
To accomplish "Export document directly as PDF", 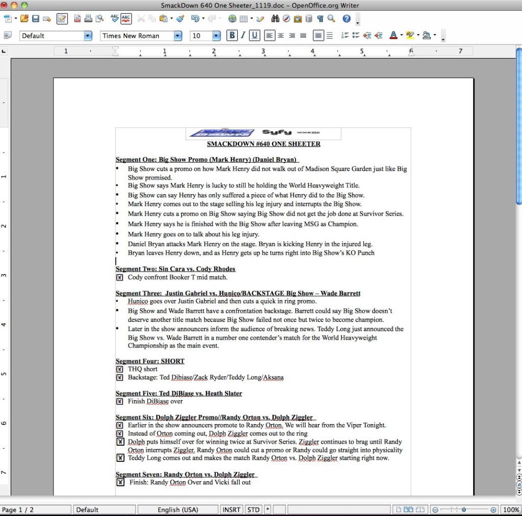I will 78,19.
